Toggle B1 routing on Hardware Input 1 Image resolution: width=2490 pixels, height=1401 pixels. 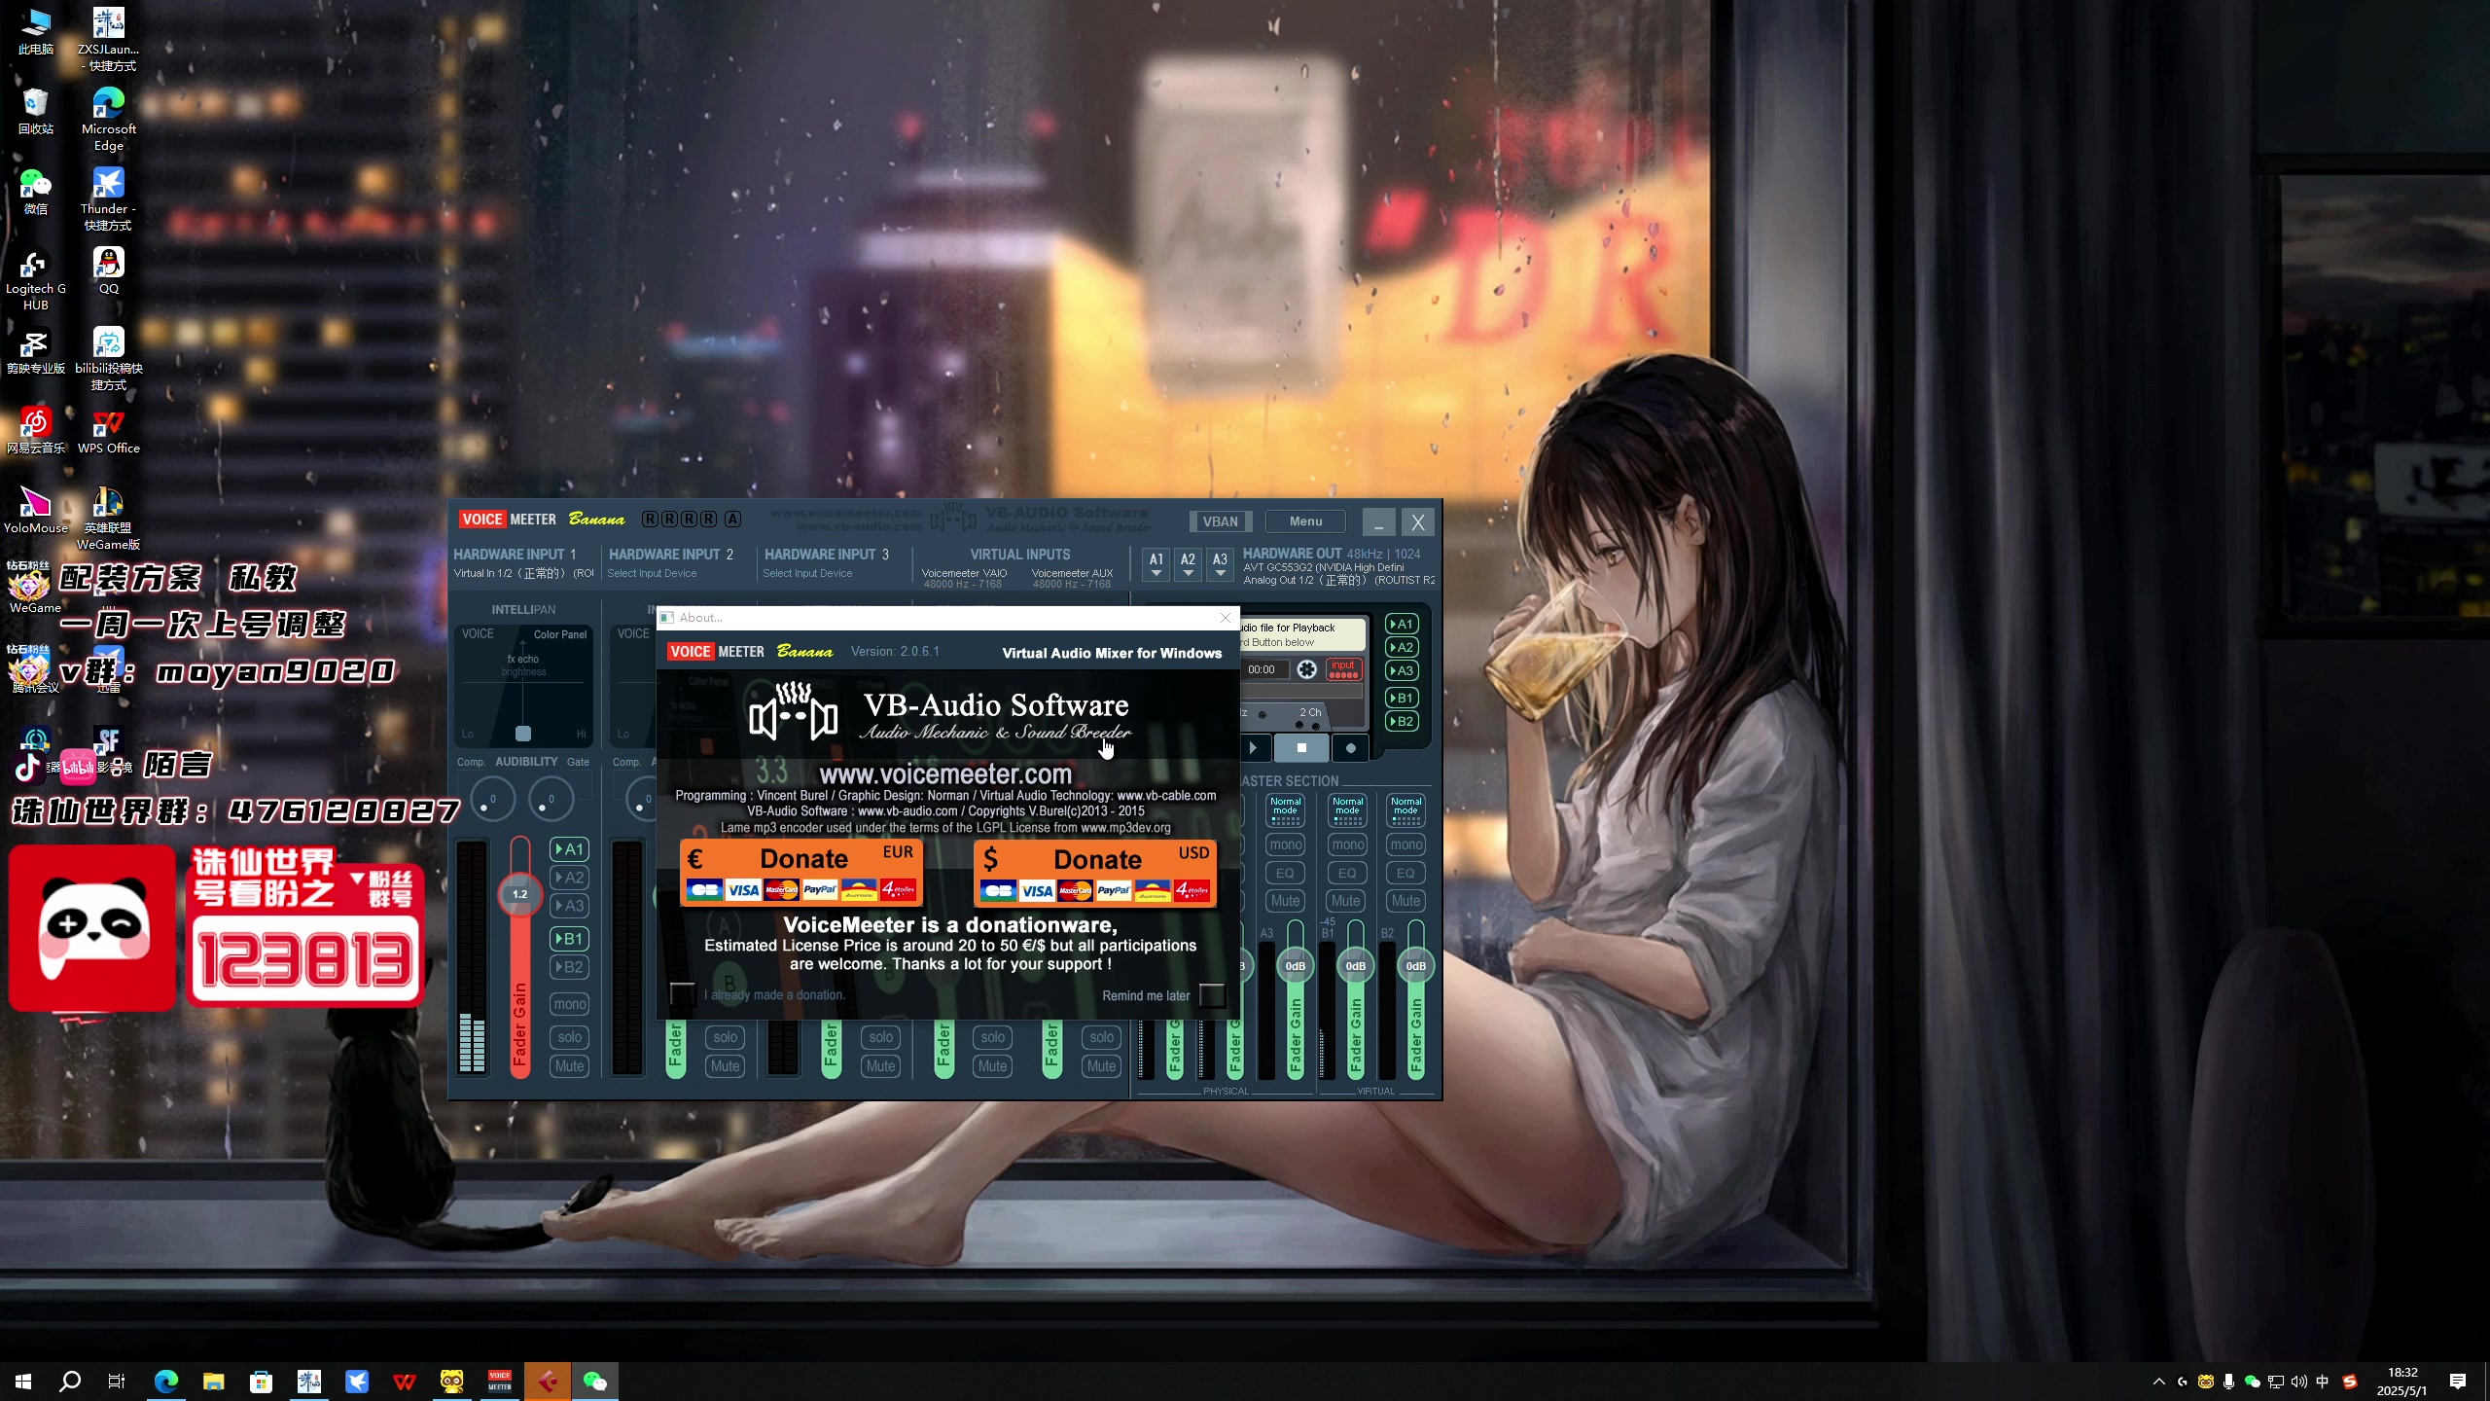point(569,939)
